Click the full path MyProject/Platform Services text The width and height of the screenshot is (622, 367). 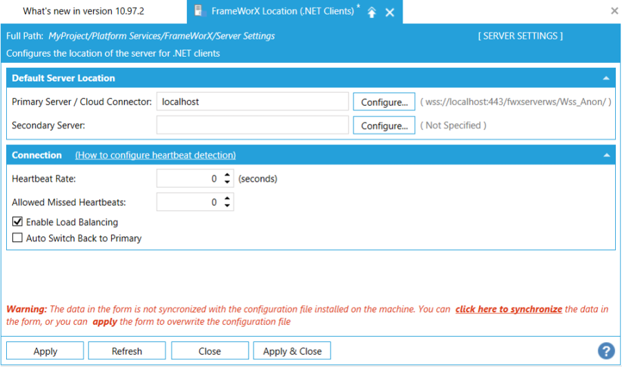pos(162,36)
